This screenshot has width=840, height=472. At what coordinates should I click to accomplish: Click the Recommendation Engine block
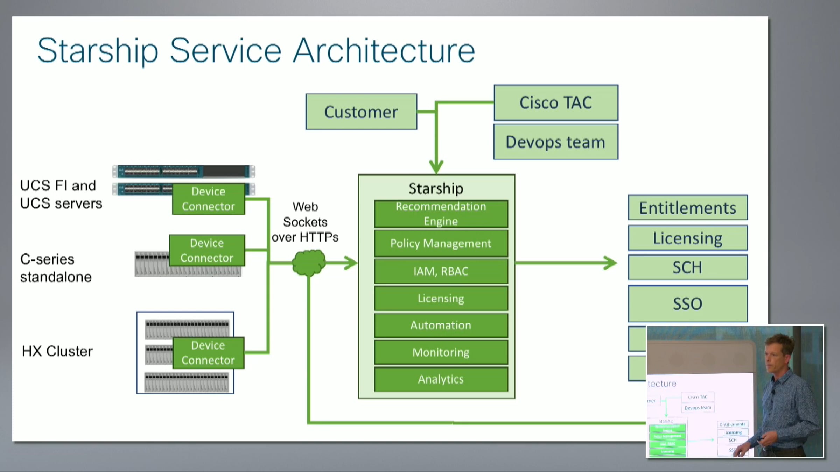pyautogui.click(x=441, y=214)
